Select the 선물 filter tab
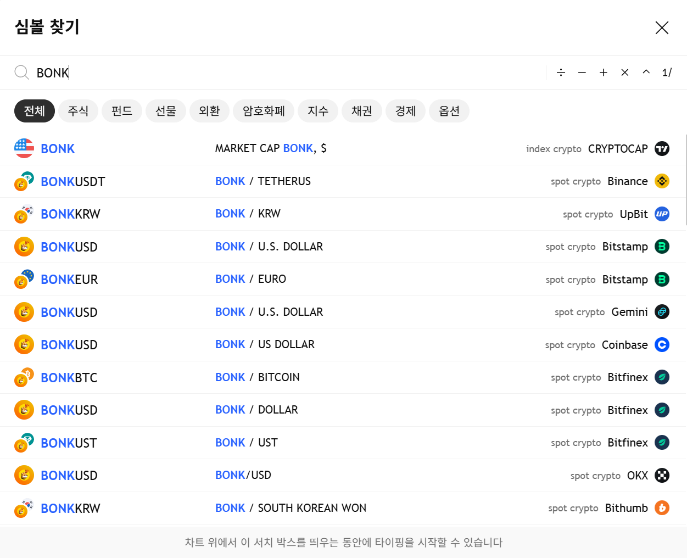Image resolution: width=687 pixels, height=558 pixels. [x=166, y=111]
